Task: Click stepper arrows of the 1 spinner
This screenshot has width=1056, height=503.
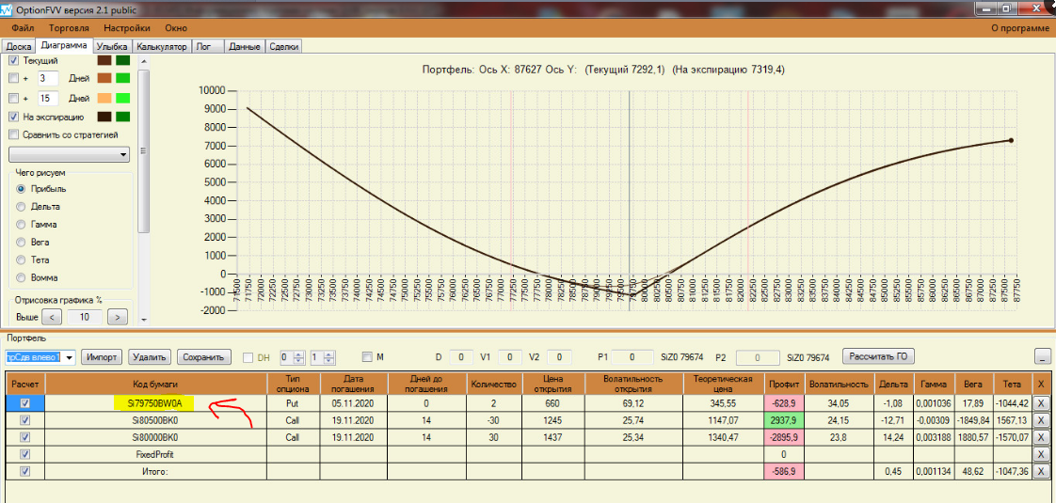Action: pos(330,357)
